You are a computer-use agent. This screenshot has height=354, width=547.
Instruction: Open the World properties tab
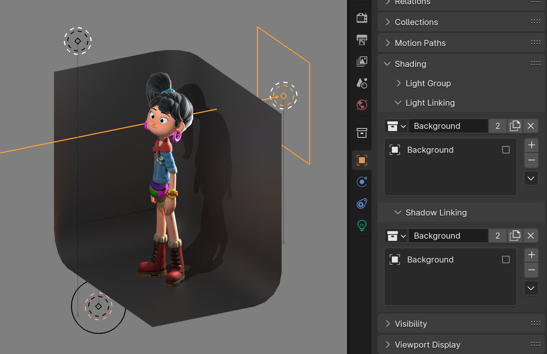point(361,105)
